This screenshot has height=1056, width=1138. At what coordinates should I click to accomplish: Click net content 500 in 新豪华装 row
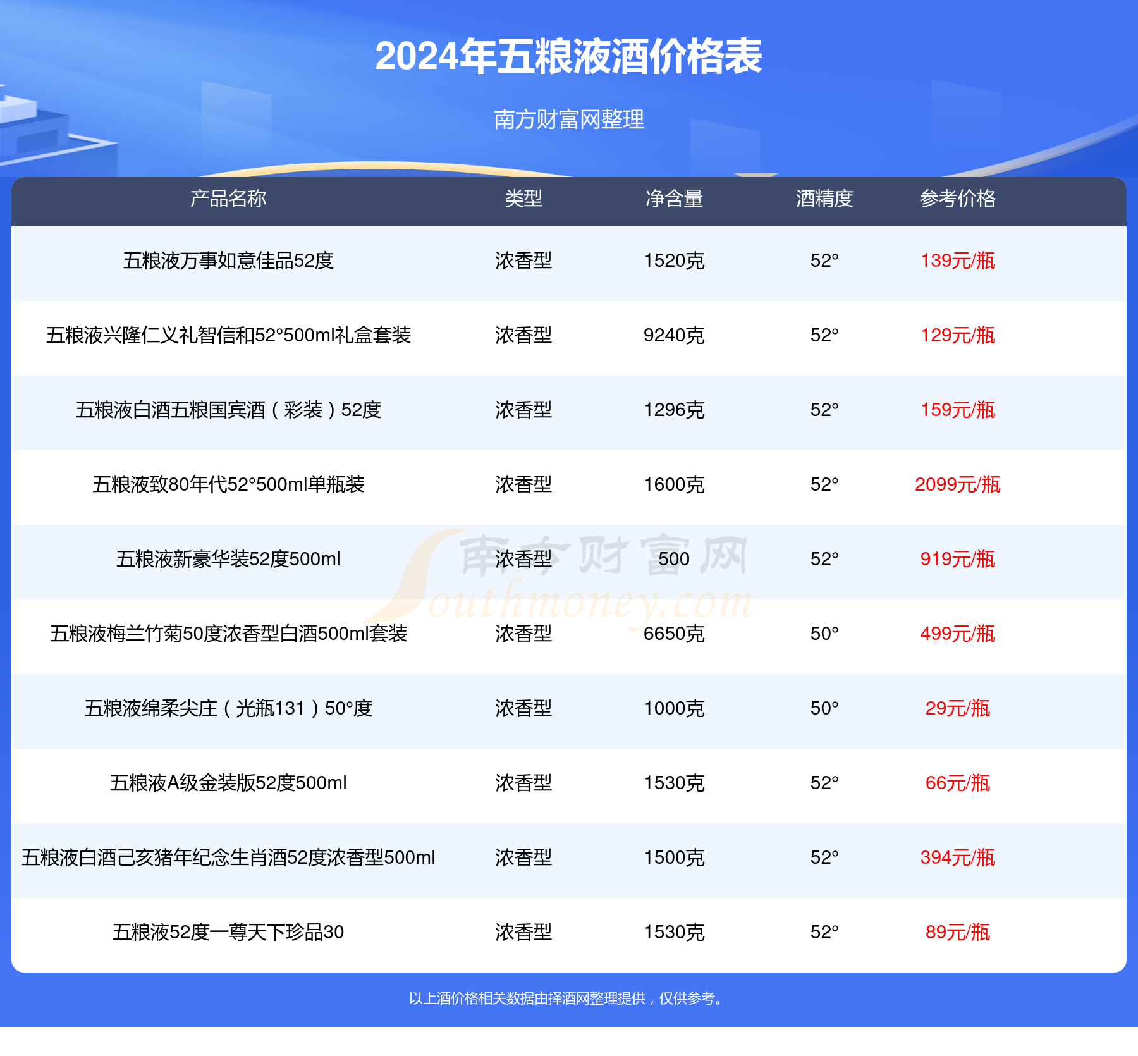click(674, 559)
